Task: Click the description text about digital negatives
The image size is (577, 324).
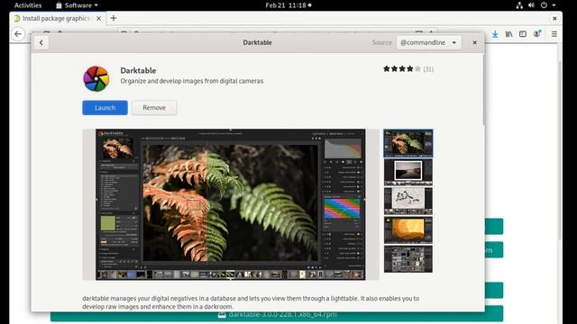Action: click(251, 302)
